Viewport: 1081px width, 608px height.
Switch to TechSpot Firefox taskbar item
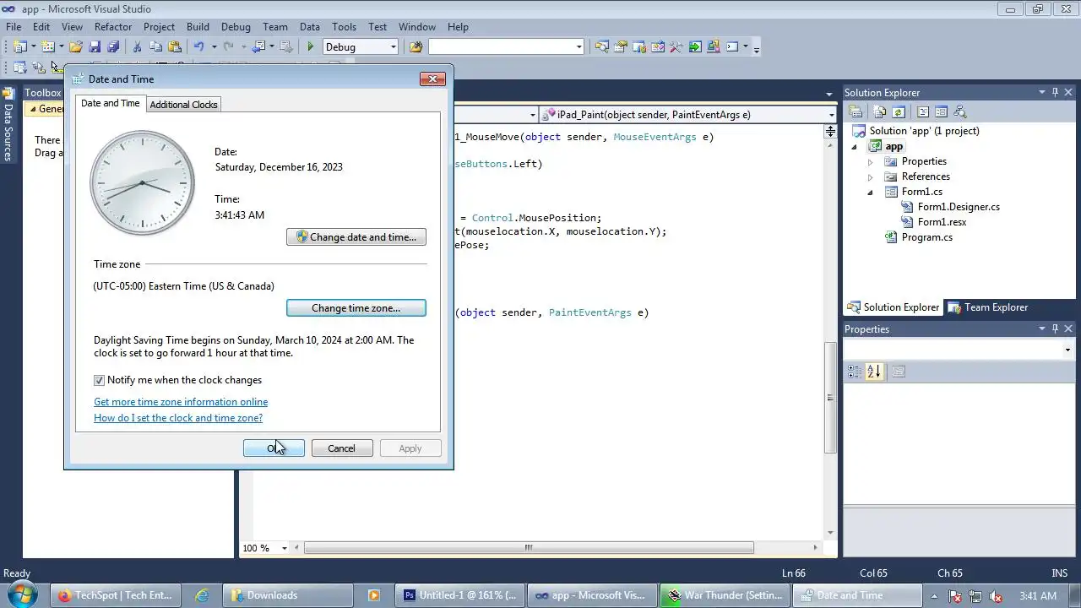115,595
